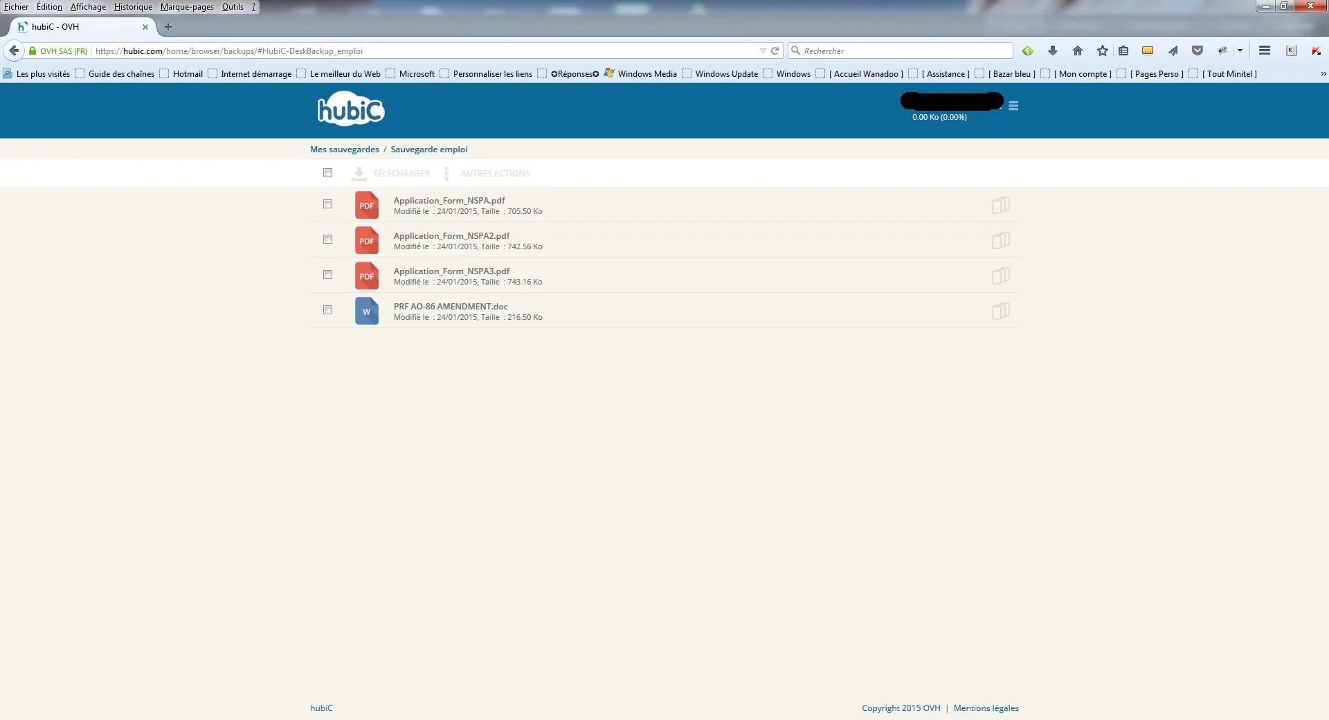Open the toolbar dropdown arrow beside the Firefox menu
1329x720 pixels.
click(x=1240, y=51)
